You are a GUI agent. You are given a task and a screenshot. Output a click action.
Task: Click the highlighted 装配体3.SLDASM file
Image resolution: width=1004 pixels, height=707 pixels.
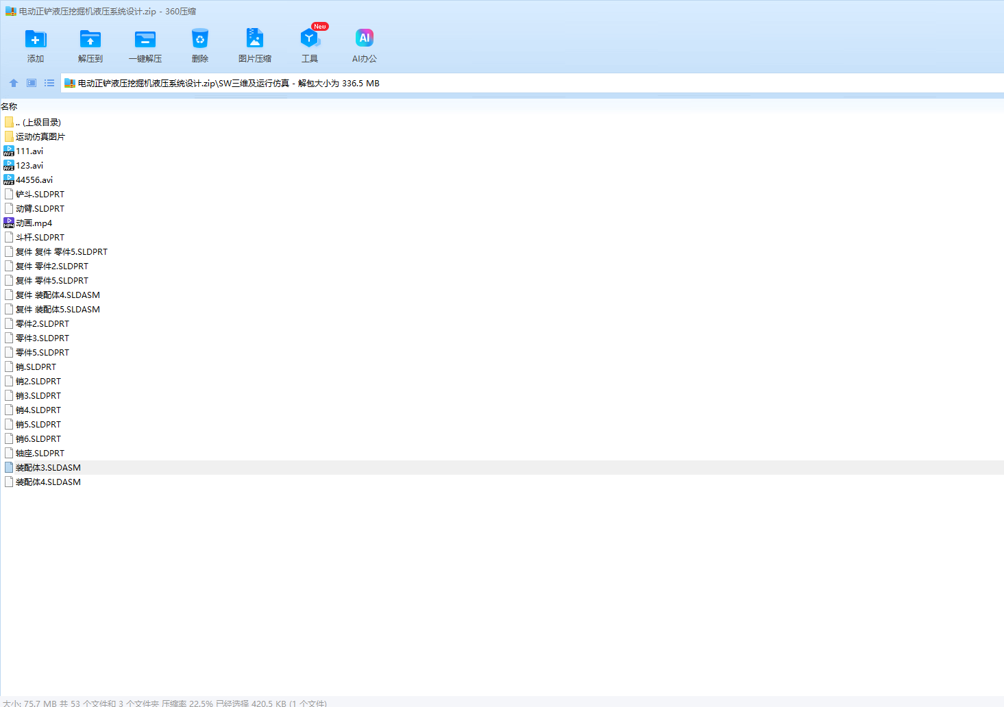coord(502,467)
